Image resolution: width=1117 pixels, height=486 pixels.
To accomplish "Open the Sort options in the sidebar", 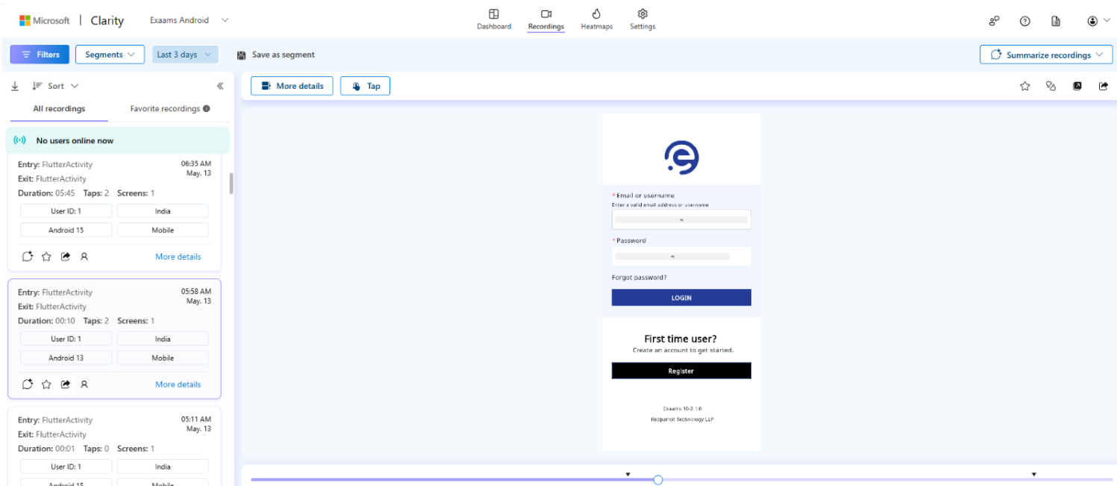I will [55, 85].
